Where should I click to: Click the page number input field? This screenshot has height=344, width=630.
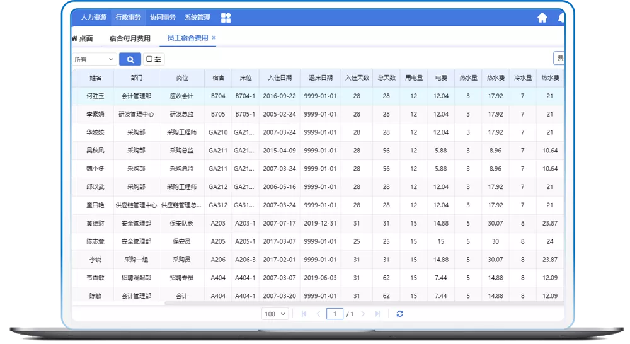[x=335, y=314]
